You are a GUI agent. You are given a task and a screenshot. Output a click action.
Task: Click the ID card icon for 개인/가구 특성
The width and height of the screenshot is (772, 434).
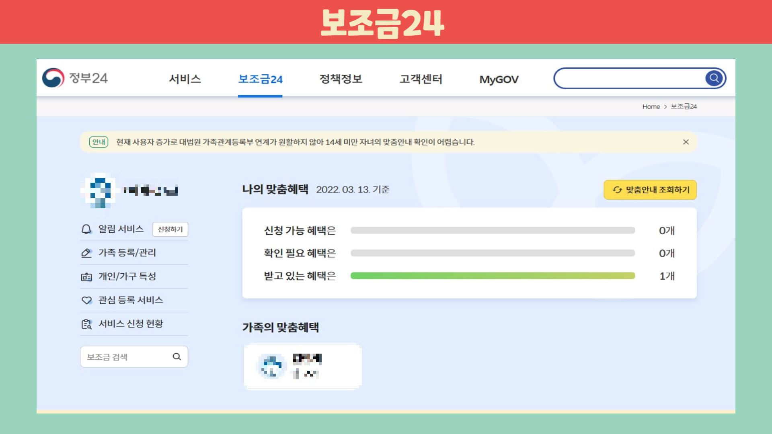(x=86, y=276)
